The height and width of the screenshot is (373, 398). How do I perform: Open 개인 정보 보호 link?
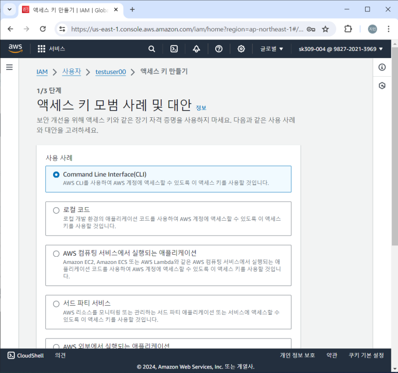(x=298, y=355)
